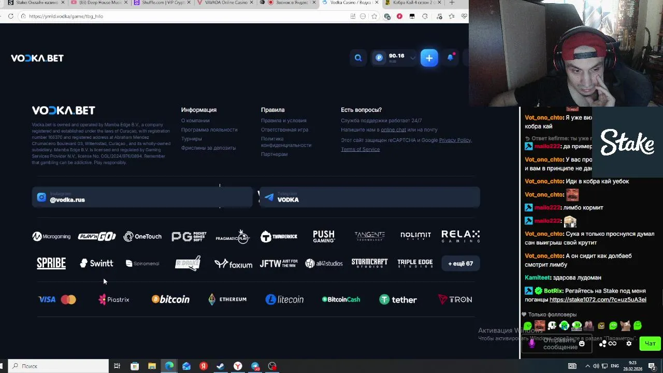Click the Piastrix payment logo
663x373 pixels.
[114, 299]
